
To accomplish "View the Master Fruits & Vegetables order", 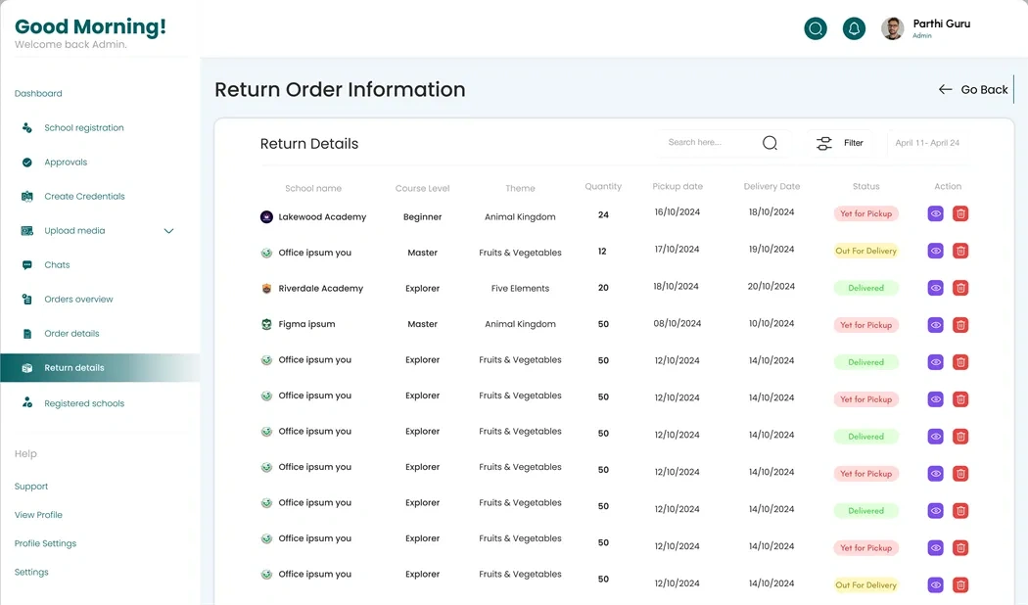I will [x=936, y=251].
